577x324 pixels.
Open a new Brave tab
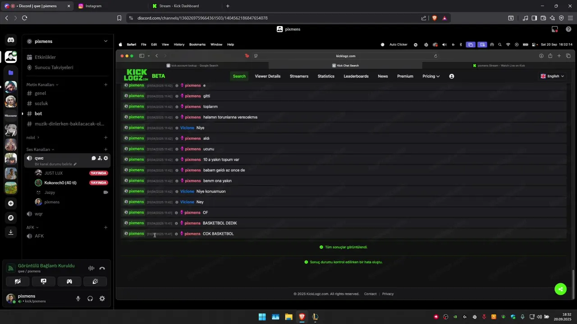pyautogui.click(x=228, y=6)
